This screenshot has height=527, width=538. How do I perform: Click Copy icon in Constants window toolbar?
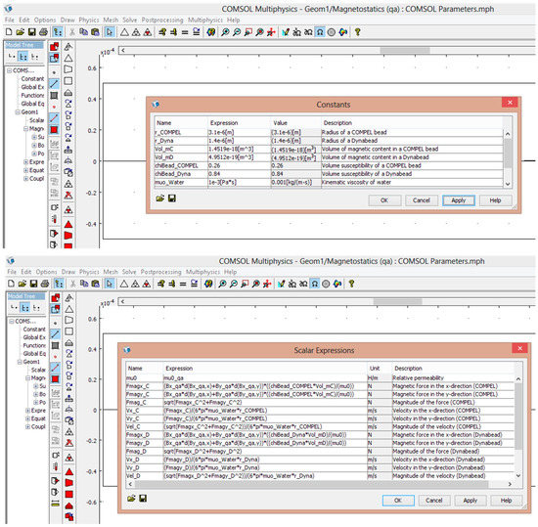83,32
